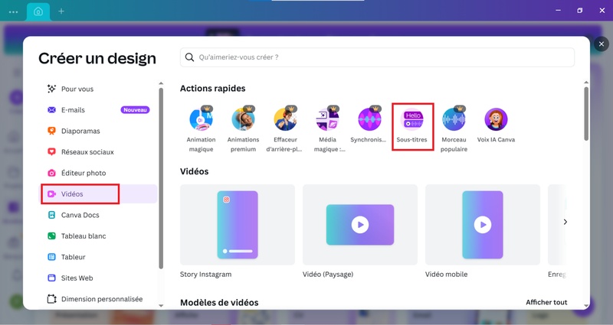Restore down the Canva window

pos(580,11)
